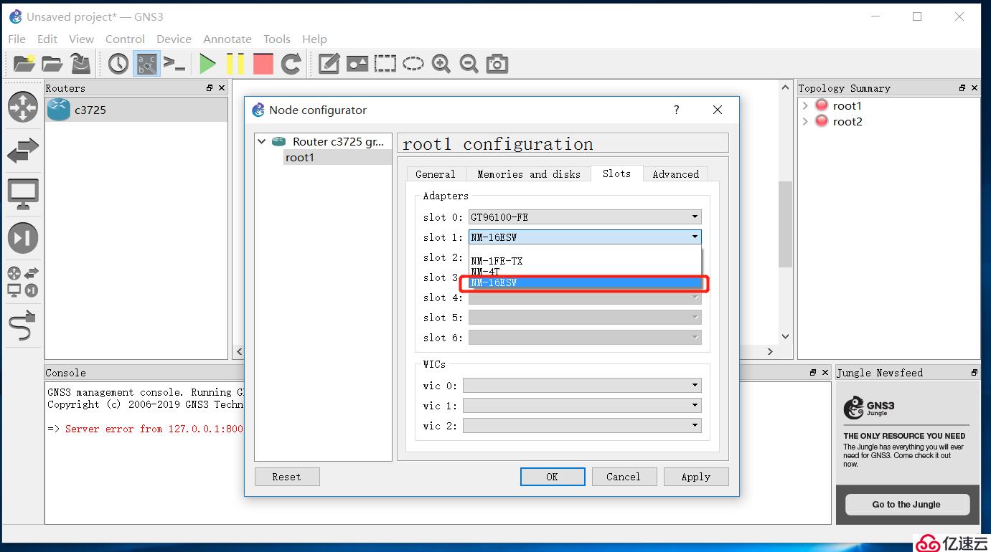Image resolution: width=991 pixels, height=552 pixels.
Task: Click the Take screenshot camera icon
Action: click(x=497, y=64)
